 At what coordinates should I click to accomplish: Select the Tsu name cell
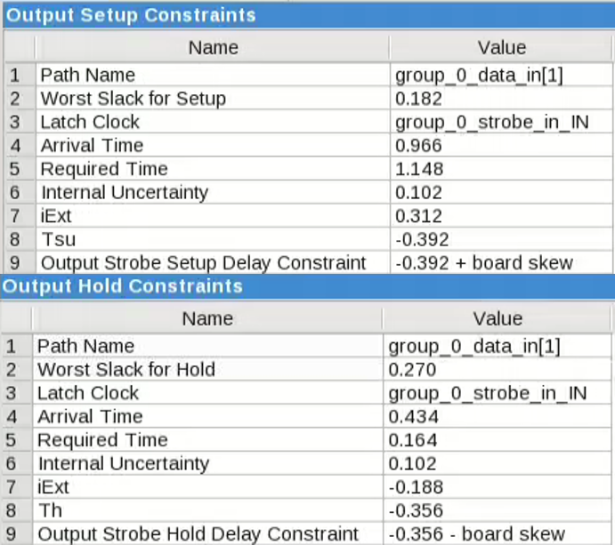(59, 239)
